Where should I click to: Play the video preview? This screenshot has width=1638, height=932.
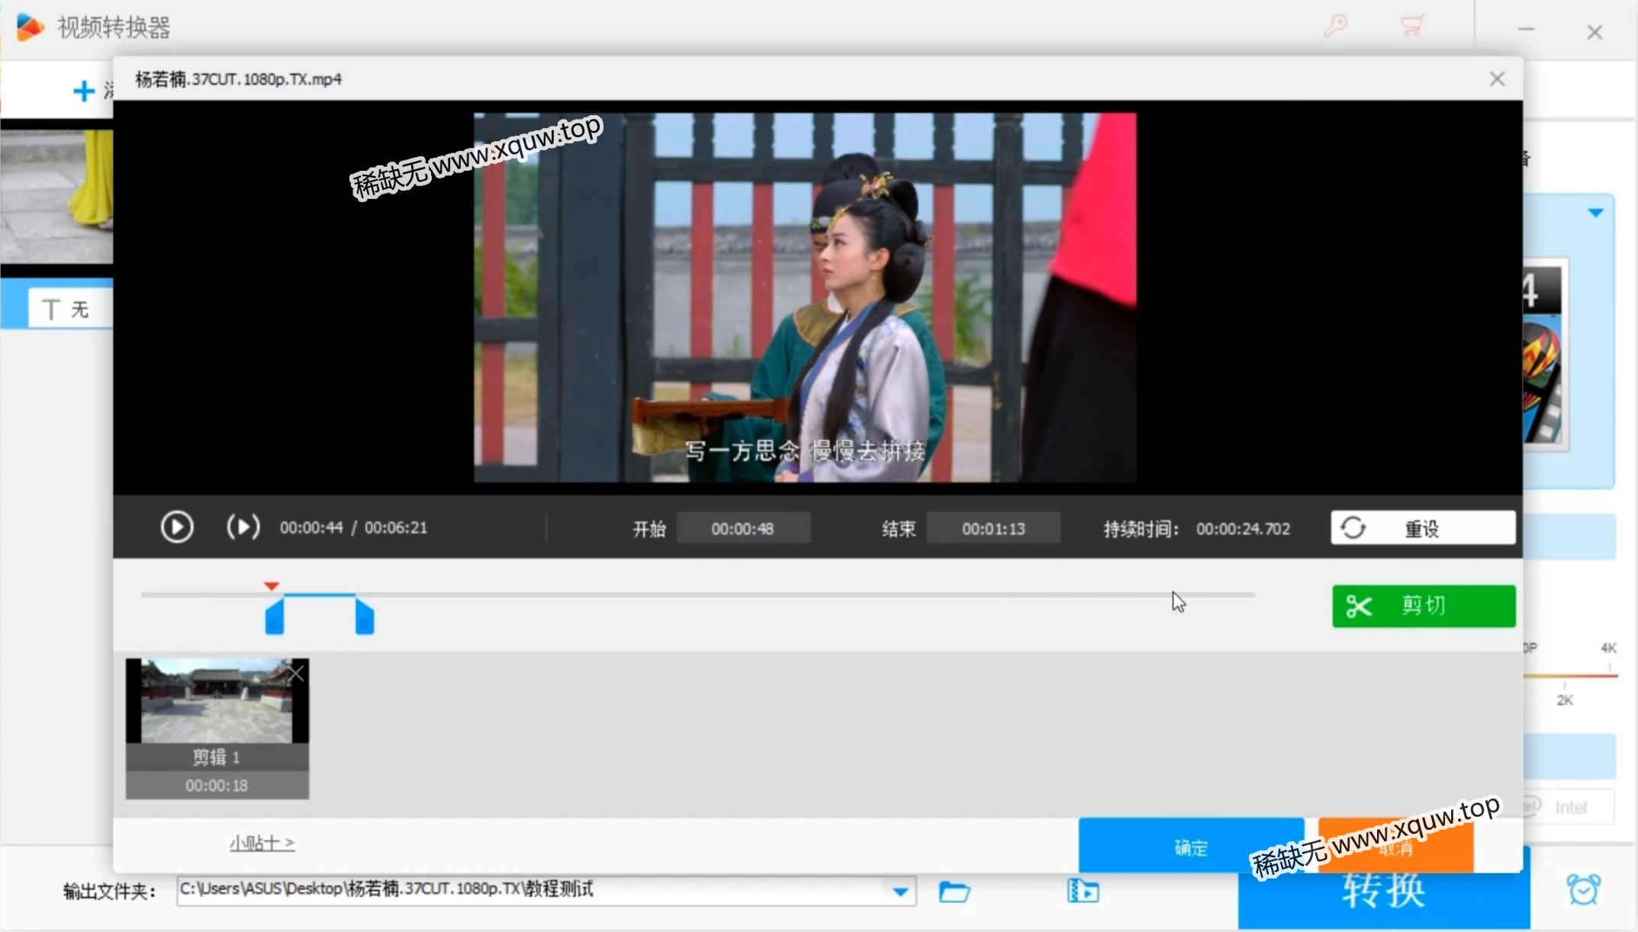point(176,527)
